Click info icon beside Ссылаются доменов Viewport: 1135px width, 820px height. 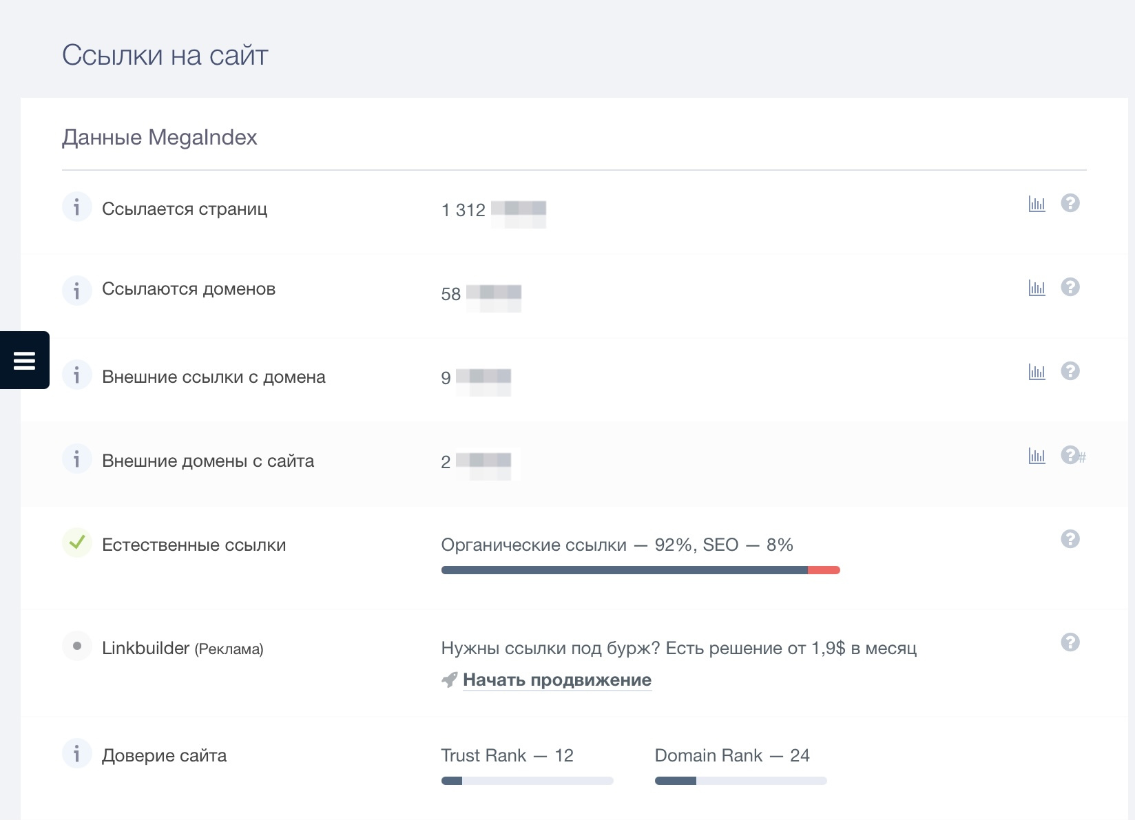coord(76,291)
